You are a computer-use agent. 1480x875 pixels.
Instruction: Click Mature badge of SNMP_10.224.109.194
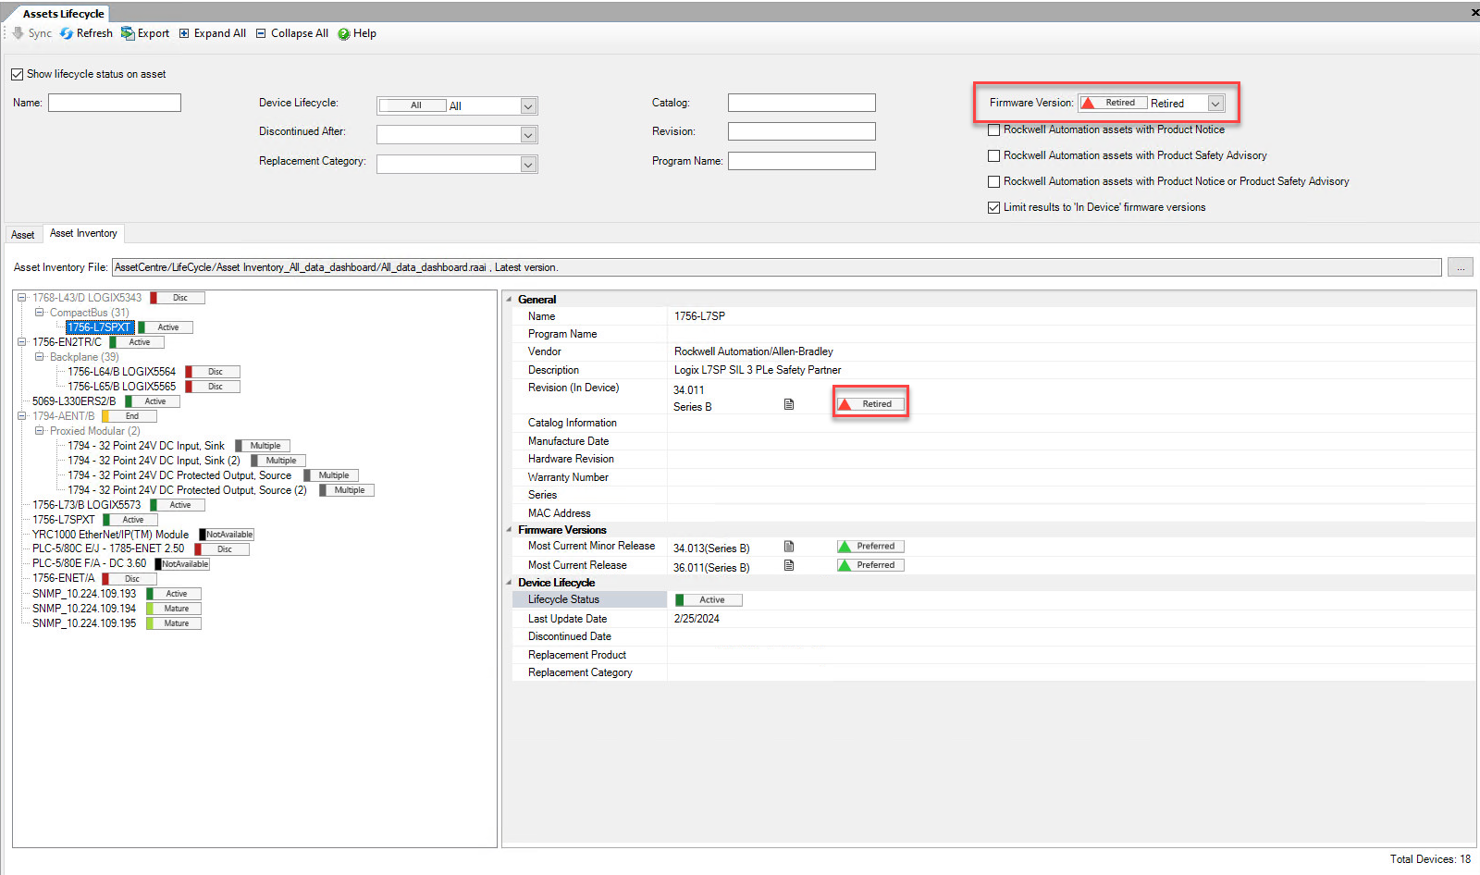174,609
